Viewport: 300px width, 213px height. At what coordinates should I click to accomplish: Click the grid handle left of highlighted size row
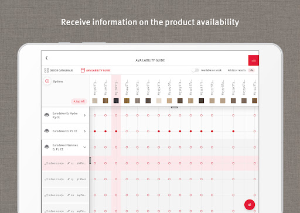(90, 160)
